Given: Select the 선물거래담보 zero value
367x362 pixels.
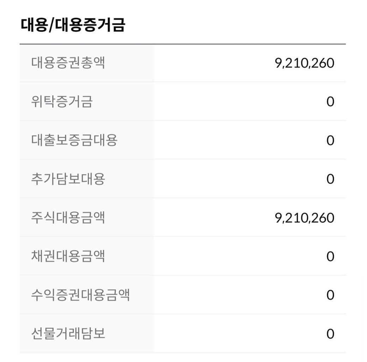Looking at the screenshot, I should tap(330, 333).
